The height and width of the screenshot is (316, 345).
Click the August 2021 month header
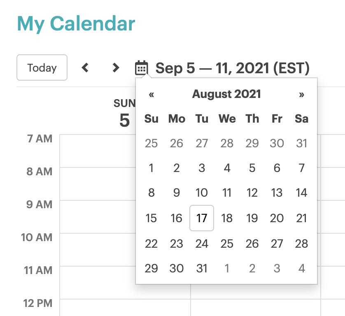coord(226,94)
